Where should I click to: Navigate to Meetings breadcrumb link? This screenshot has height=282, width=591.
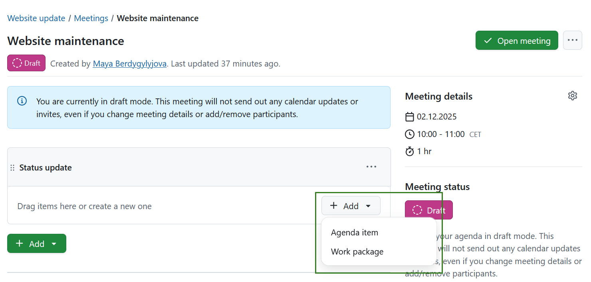tap(91, 18)
